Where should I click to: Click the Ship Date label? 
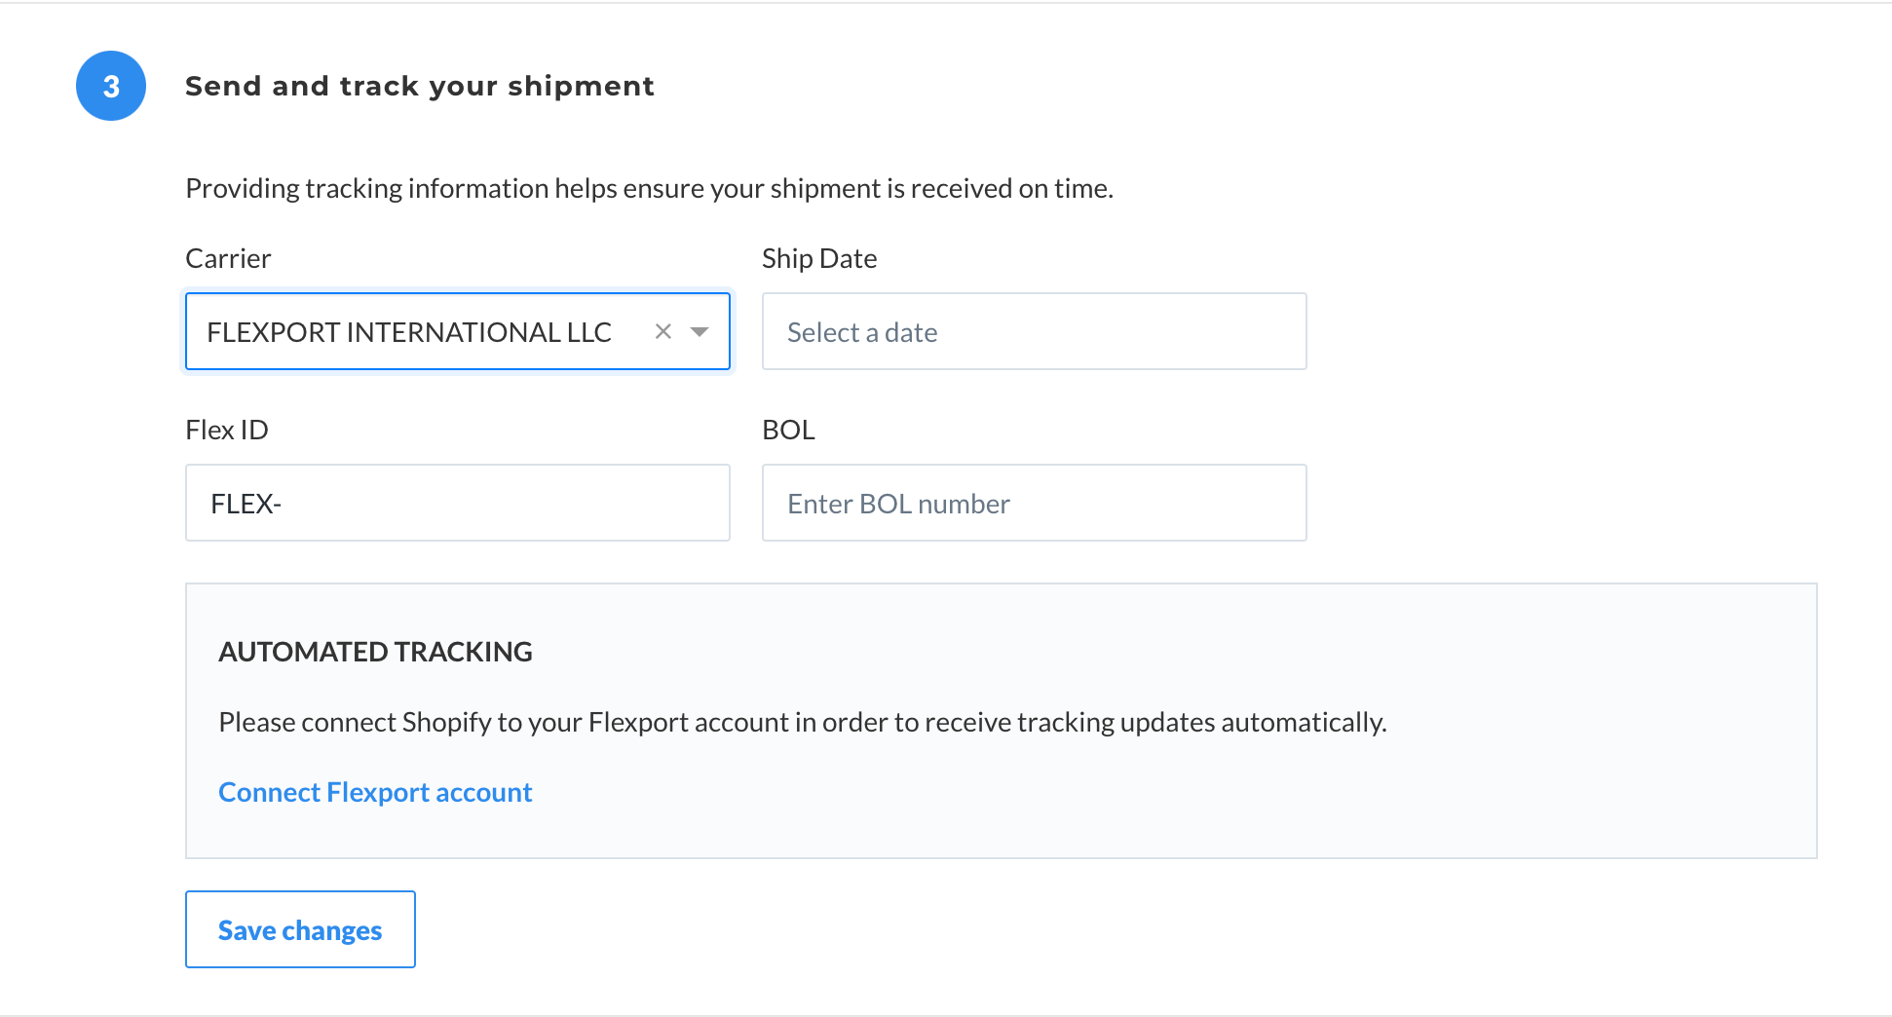[819, 257]
